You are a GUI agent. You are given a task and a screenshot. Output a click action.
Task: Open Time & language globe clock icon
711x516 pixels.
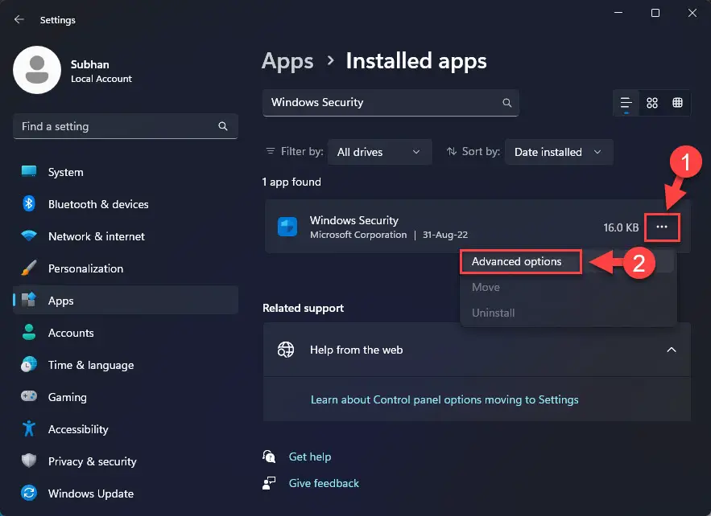pyautogui.click(x=29, y=364)
